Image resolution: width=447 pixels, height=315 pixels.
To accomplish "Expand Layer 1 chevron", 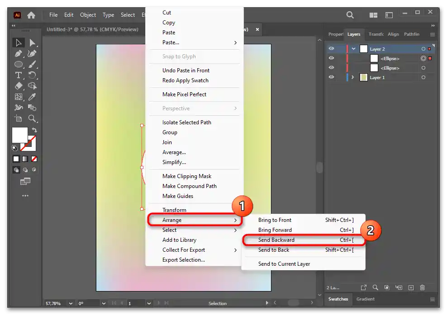I will coord(352,77).
